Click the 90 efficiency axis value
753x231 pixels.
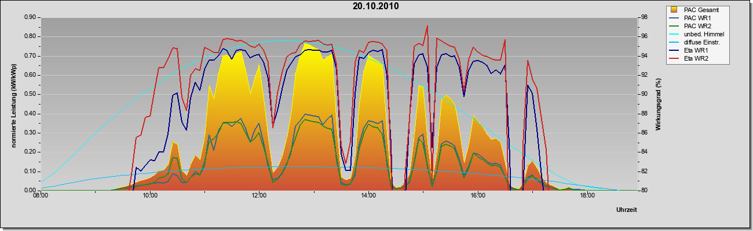[644, 94]
